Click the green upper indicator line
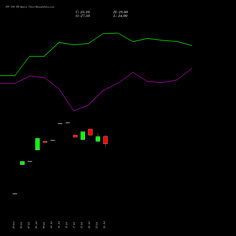 click(x=96, y=39)
